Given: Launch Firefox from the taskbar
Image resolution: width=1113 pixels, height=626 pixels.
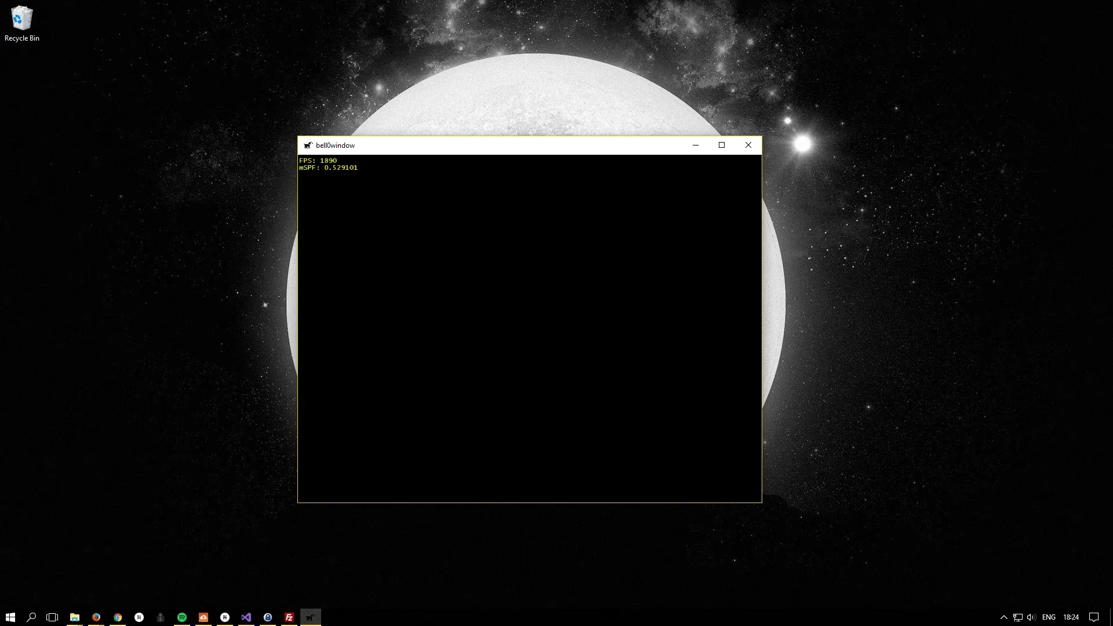Looking at the screenshot, I should point(96,617).
